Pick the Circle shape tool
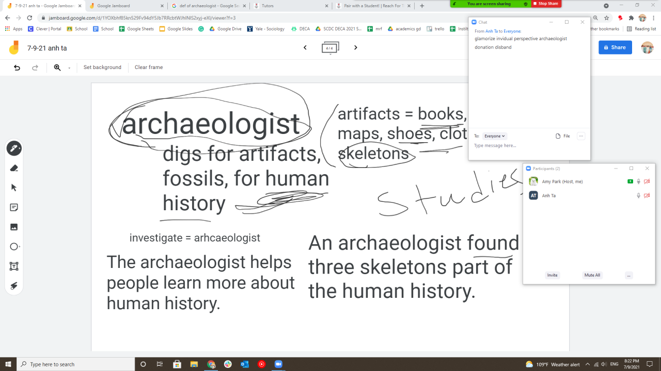The image size is (661, 371). click(x=14, y=246)
